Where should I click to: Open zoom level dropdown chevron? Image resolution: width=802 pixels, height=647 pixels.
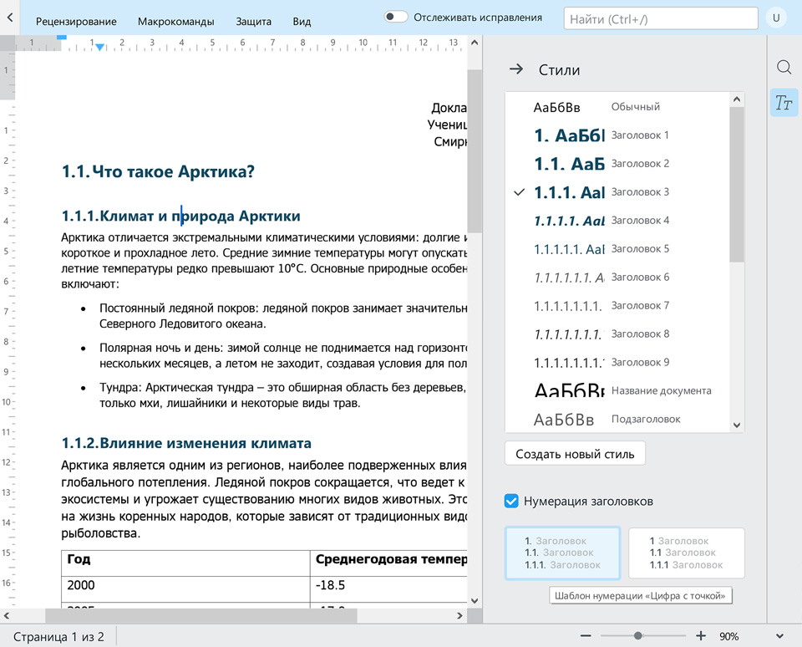779,636
